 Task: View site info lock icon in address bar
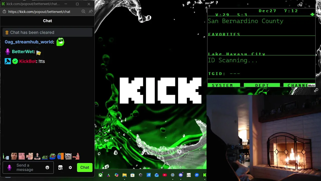click(x=4, y=12)
